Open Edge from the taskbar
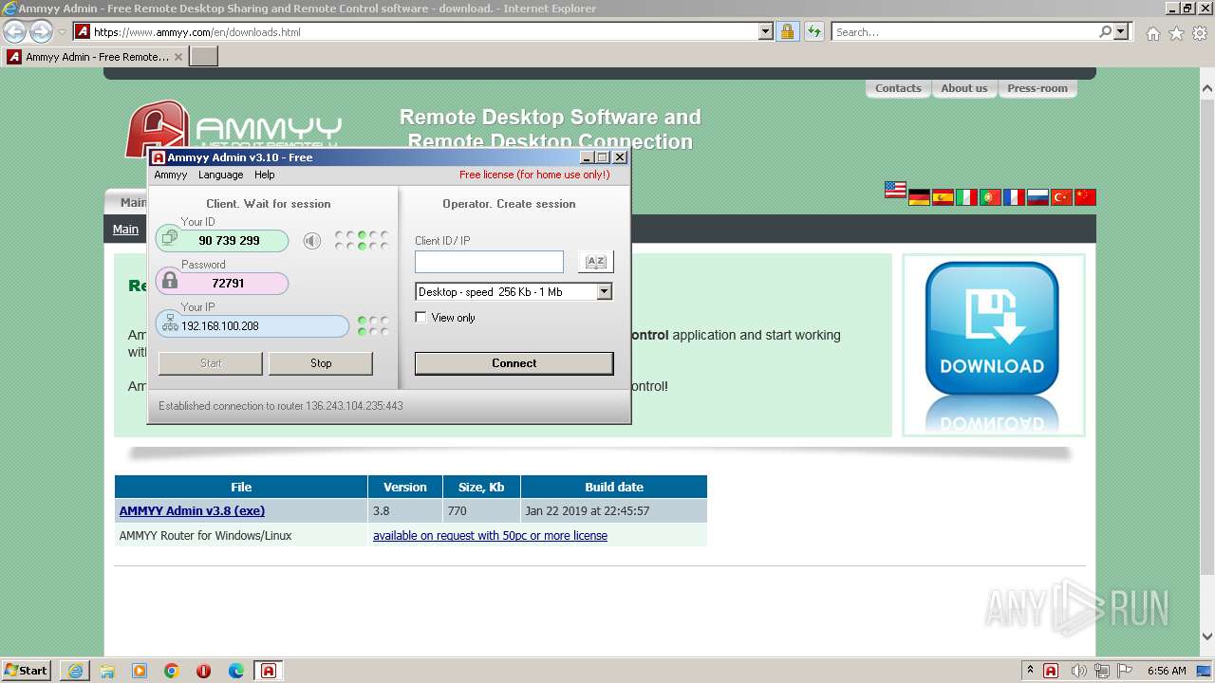Viewport: 1215px width, 683px height. [236, 671]
